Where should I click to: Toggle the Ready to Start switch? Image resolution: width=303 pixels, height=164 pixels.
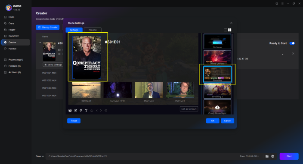click(292, 43)
